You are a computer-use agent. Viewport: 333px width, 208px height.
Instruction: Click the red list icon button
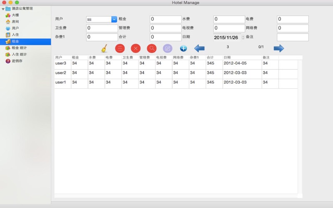point(120,48)
